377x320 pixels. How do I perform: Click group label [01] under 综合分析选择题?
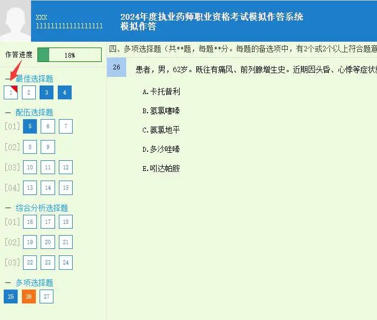tap(12, 222)
